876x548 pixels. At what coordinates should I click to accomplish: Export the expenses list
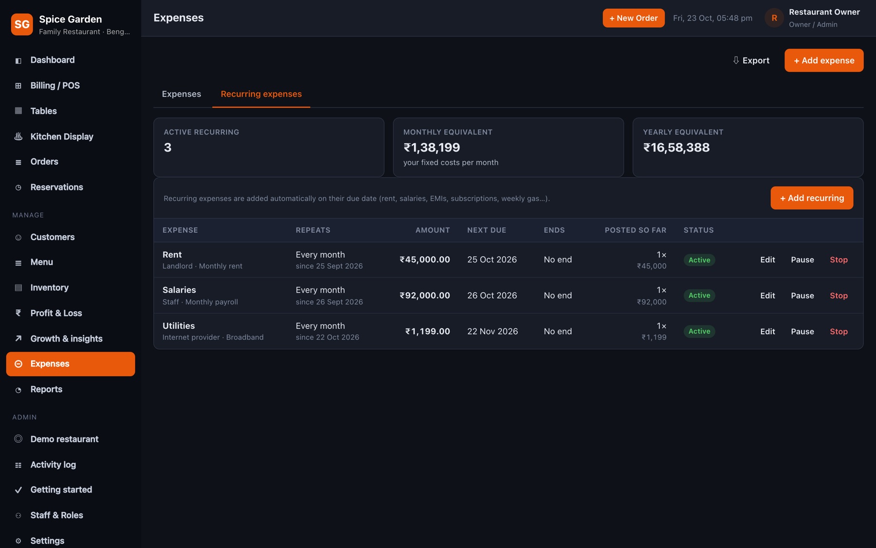coord(751,60)
